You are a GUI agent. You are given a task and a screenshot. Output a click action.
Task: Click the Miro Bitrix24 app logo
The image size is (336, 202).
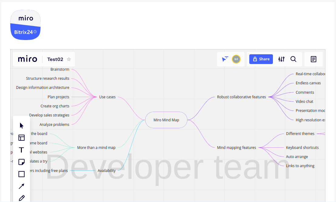coord(25,25)
